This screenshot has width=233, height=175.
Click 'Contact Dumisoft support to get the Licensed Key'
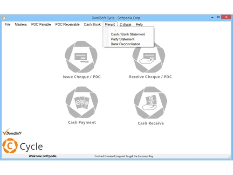[124, 156]
